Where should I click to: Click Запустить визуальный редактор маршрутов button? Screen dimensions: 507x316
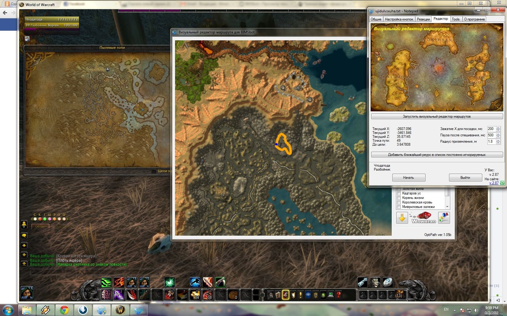point(437,116)
